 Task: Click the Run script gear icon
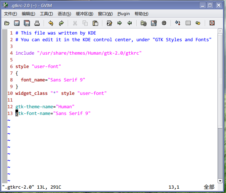164,23
